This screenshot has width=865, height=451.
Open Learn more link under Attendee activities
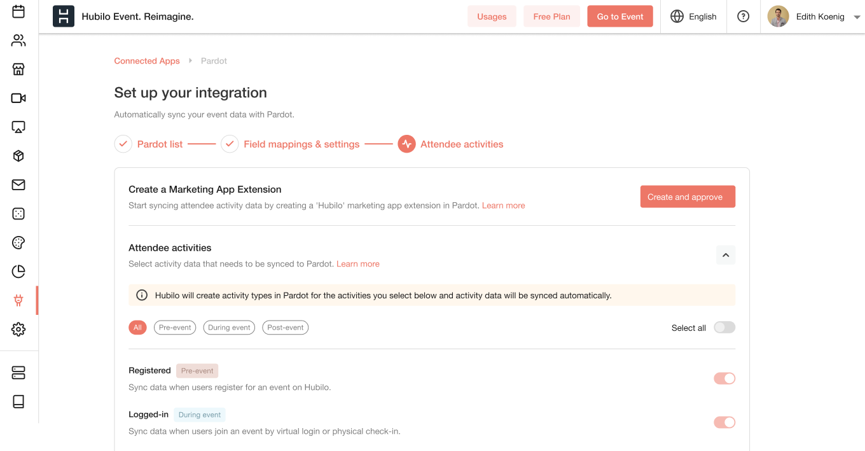point(358,264)
